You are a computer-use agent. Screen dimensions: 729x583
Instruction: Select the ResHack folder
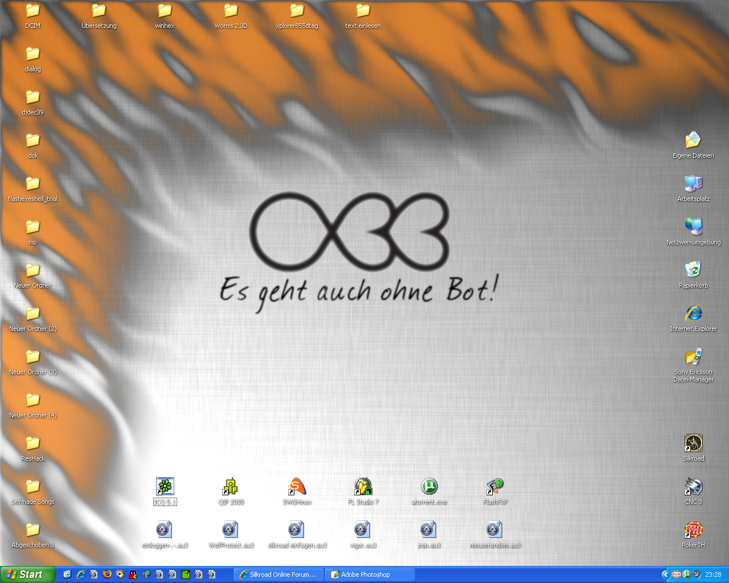(x=33, y=444)
